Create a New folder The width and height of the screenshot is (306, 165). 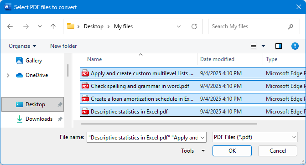[63, 46]
